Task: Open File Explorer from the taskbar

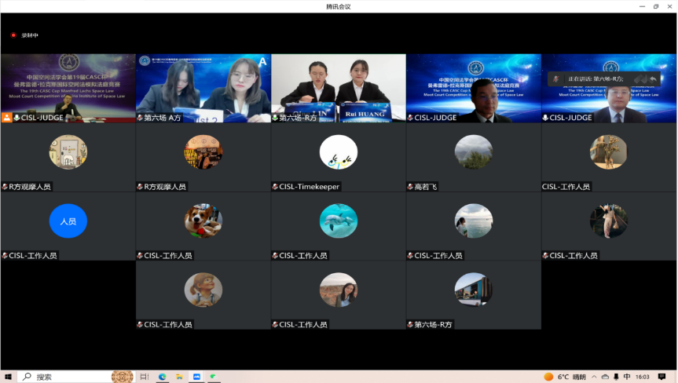Action: 179,377
